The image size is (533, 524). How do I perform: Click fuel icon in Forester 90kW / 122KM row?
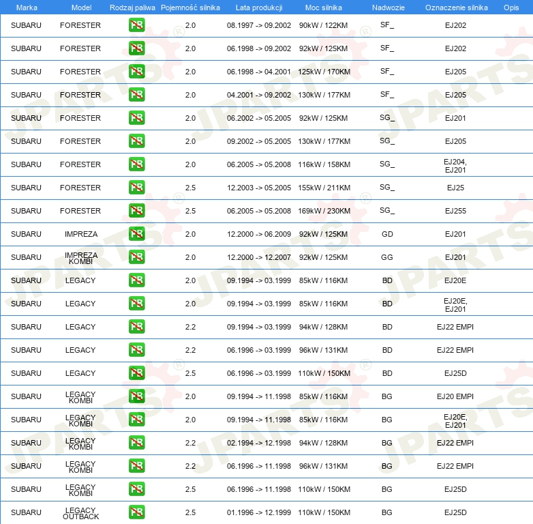136,25
